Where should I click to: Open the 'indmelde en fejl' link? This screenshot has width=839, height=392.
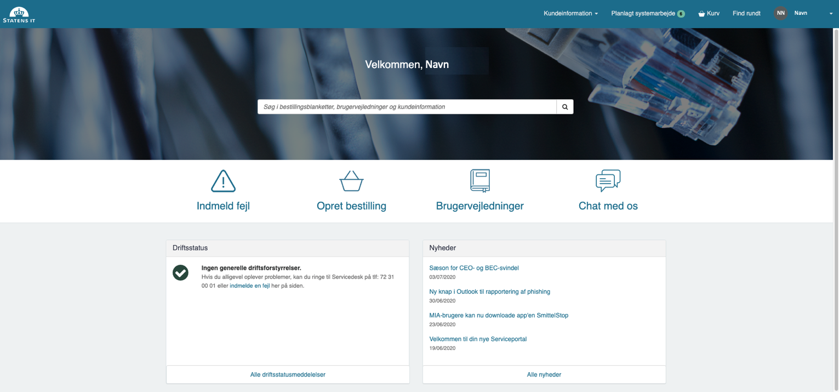click(249, 286)
